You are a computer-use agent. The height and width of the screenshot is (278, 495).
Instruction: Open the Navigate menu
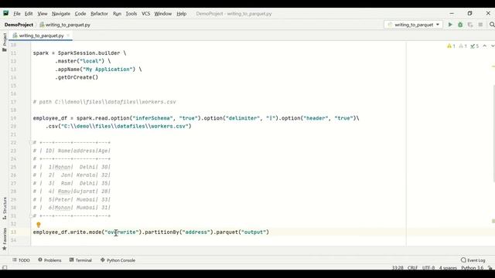(61, 14)
